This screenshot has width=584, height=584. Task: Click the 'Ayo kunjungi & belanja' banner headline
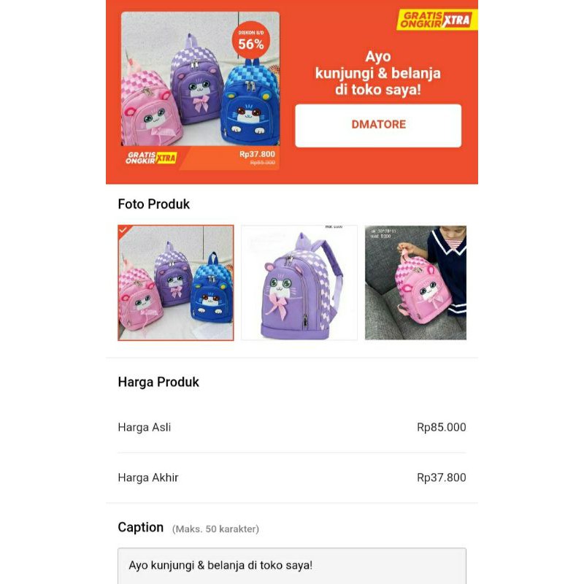[377, 73]
